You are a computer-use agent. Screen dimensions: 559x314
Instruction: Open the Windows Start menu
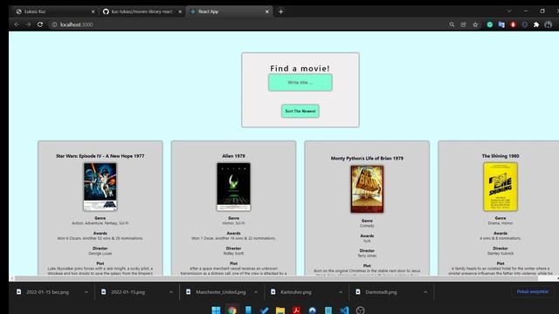point(216,311)
